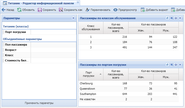The image size is (185, 108).
Task: Click the Титаник (классы) section heading
Action: tap(16, 26)
